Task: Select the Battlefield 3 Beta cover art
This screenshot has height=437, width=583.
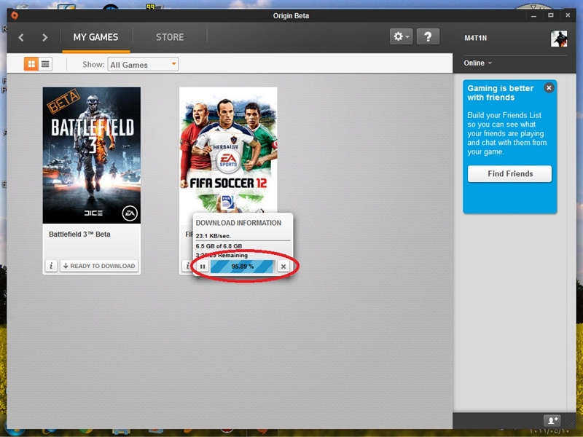Action: (92, 155)
